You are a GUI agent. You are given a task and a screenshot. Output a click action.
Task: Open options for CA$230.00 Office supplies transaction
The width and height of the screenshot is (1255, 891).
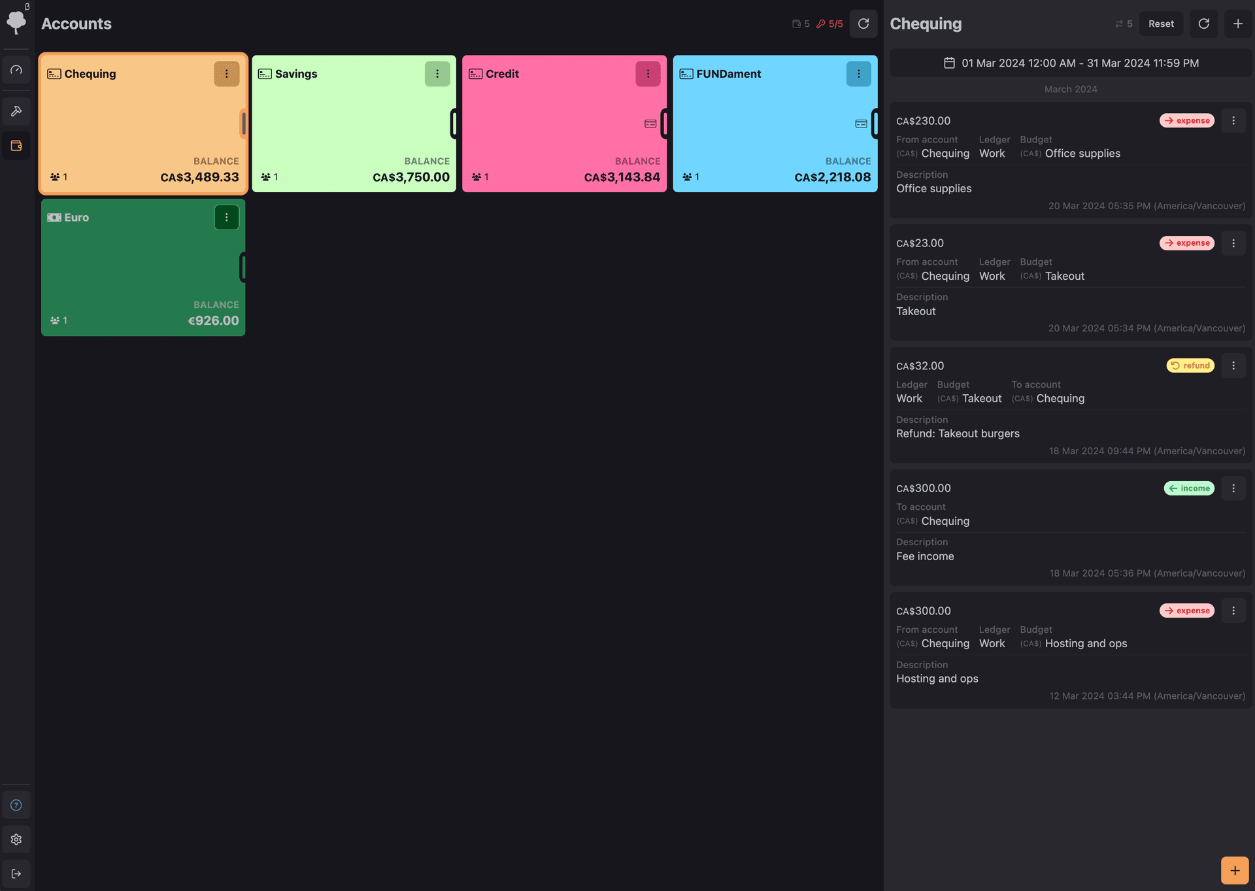coord(1233,120)
